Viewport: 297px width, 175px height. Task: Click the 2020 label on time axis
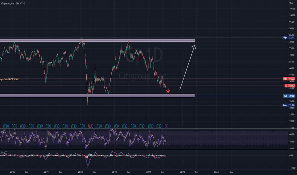pos(80,172)
